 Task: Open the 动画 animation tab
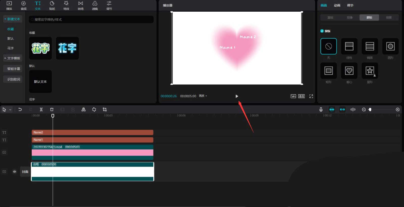point(337,5)
